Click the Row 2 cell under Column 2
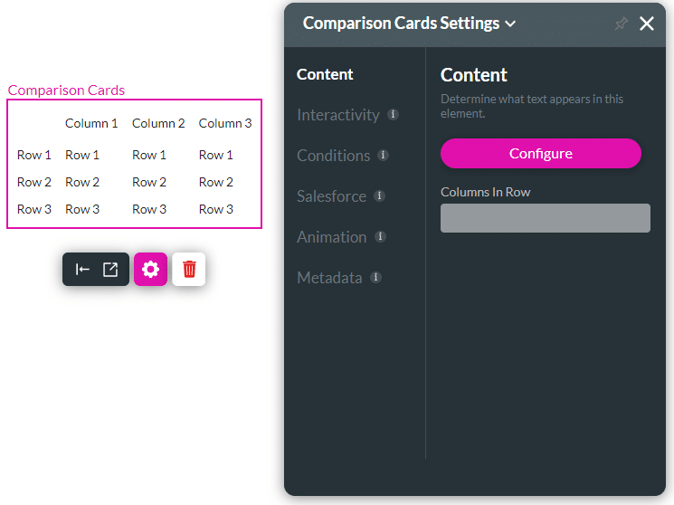The image size is (674, 505). [x=149, y=183]
